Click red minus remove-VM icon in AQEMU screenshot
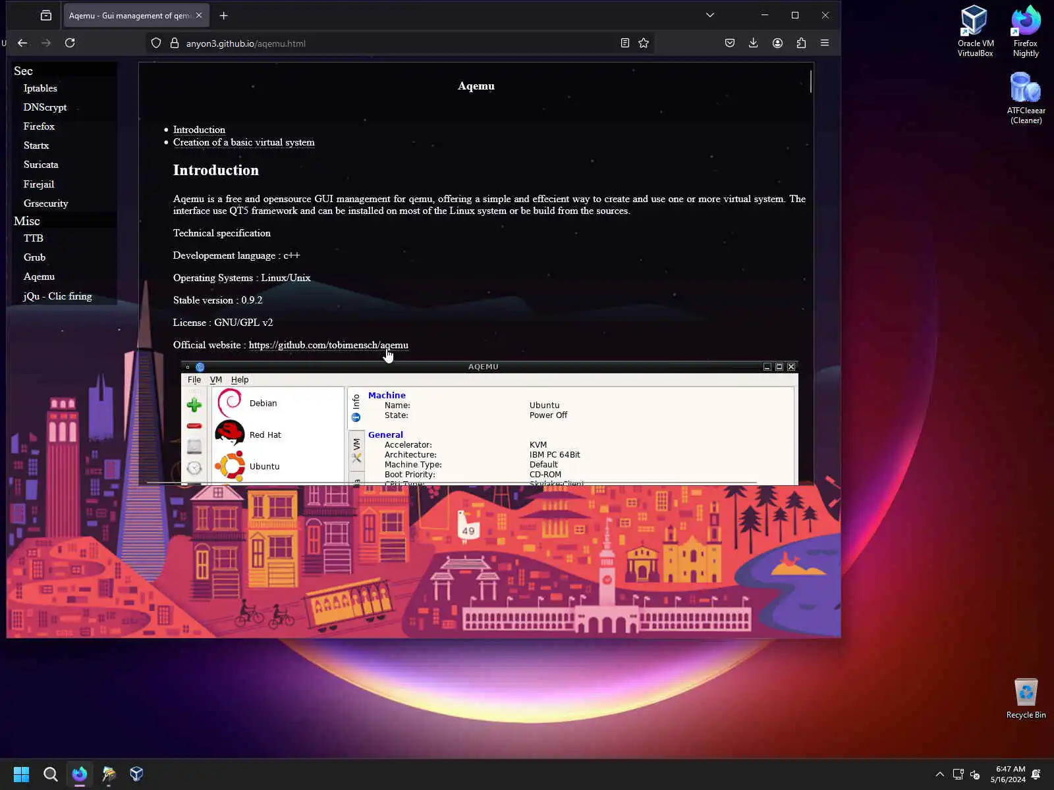 [x=194, y=426]
